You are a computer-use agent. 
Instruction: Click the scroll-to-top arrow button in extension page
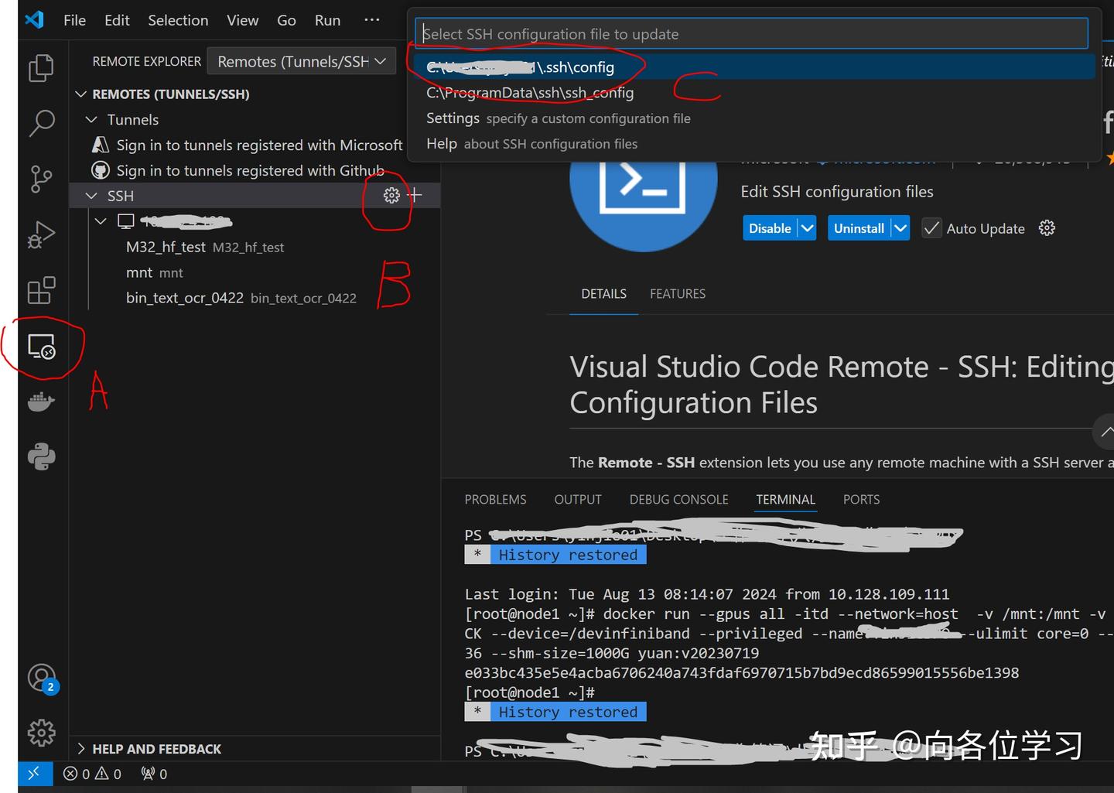[1105, 431]
